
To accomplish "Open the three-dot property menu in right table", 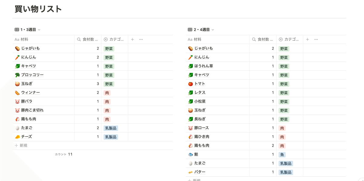I will 316,39.
